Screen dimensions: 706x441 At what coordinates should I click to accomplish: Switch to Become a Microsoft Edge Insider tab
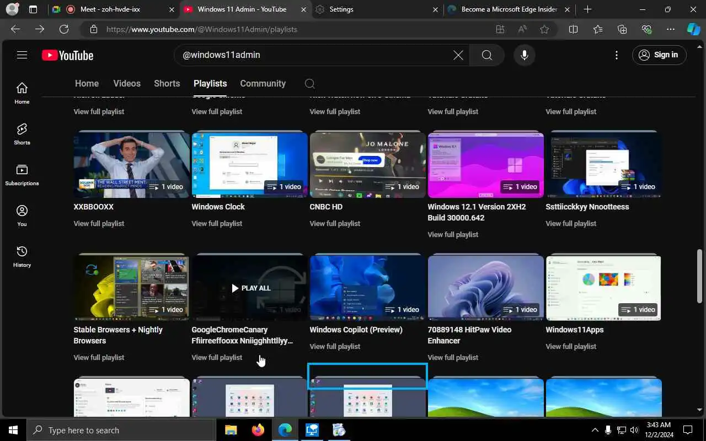[x=509, y=9]
